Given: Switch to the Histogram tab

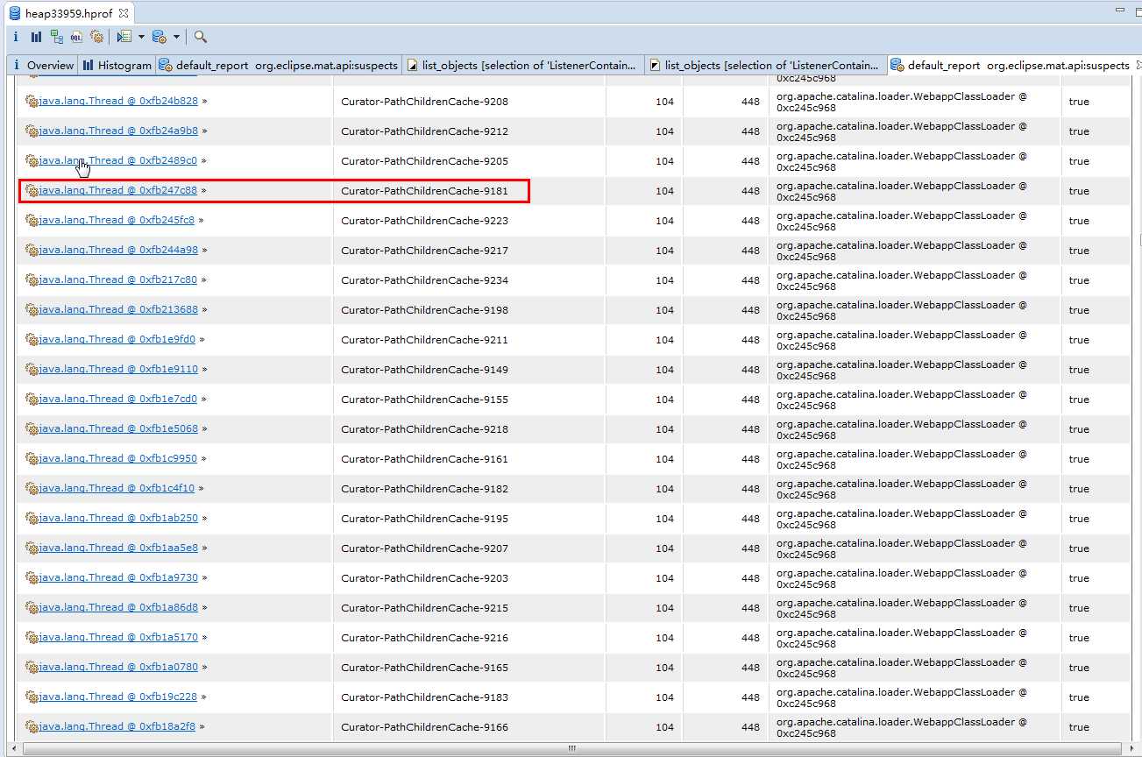Looking at the screenshot, I should [x=117, y=65].
